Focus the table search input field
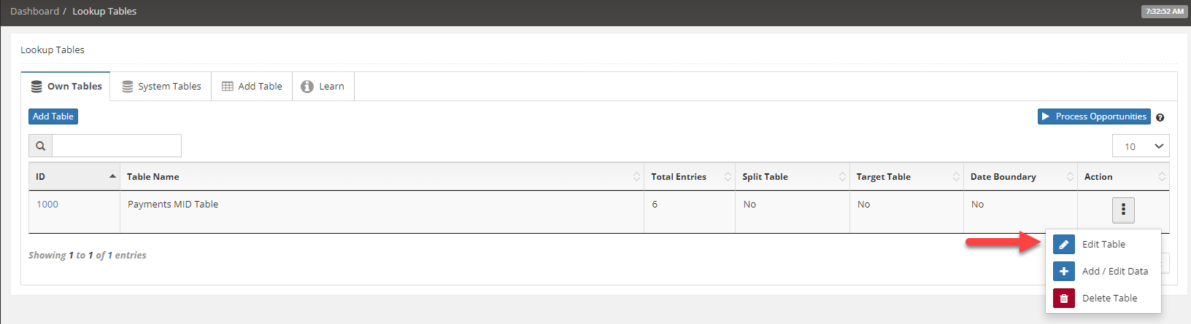The image size is (1191, 324). pyautogui.click(x=117, y=146)
